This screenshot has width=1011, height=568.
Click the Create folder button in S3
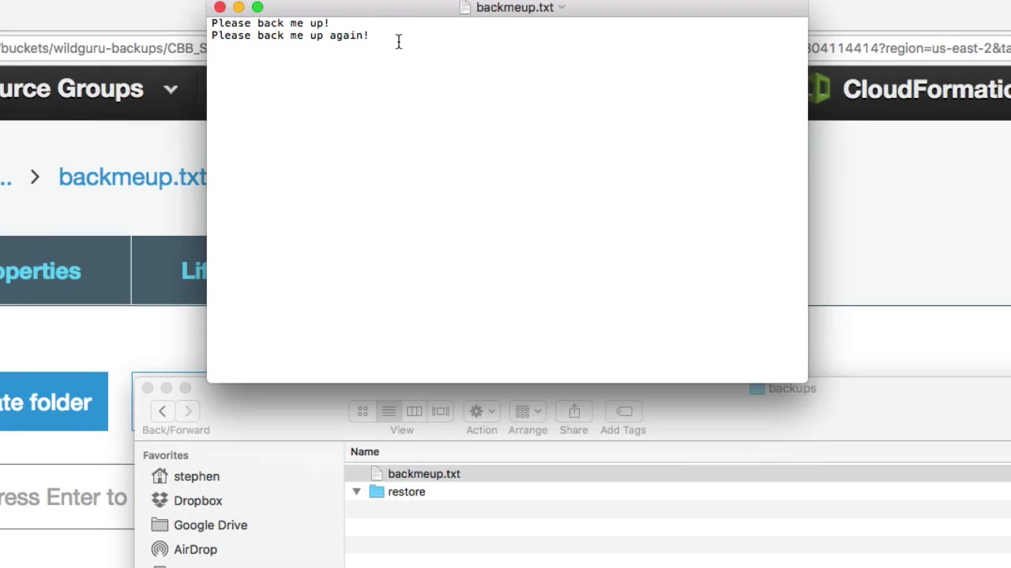coord(54,402)
